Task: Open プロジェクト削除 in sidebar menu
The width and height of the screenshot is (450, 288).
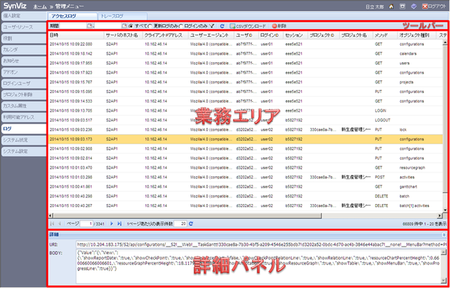Action: (23, 94)
